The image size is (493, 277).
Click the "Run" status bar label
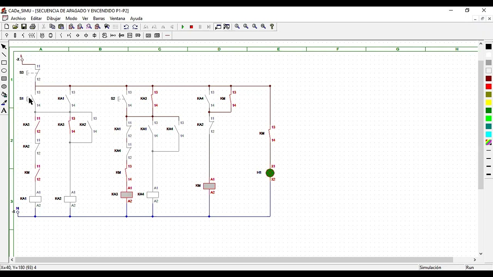click(x=470, y=267)
